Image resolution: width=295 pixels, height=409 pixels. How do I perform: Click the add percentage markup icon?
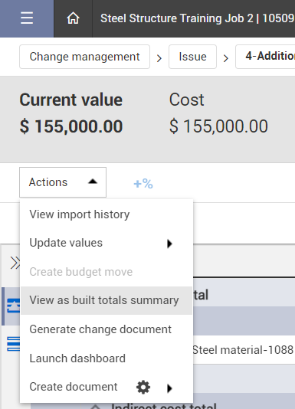pos(143,184)
